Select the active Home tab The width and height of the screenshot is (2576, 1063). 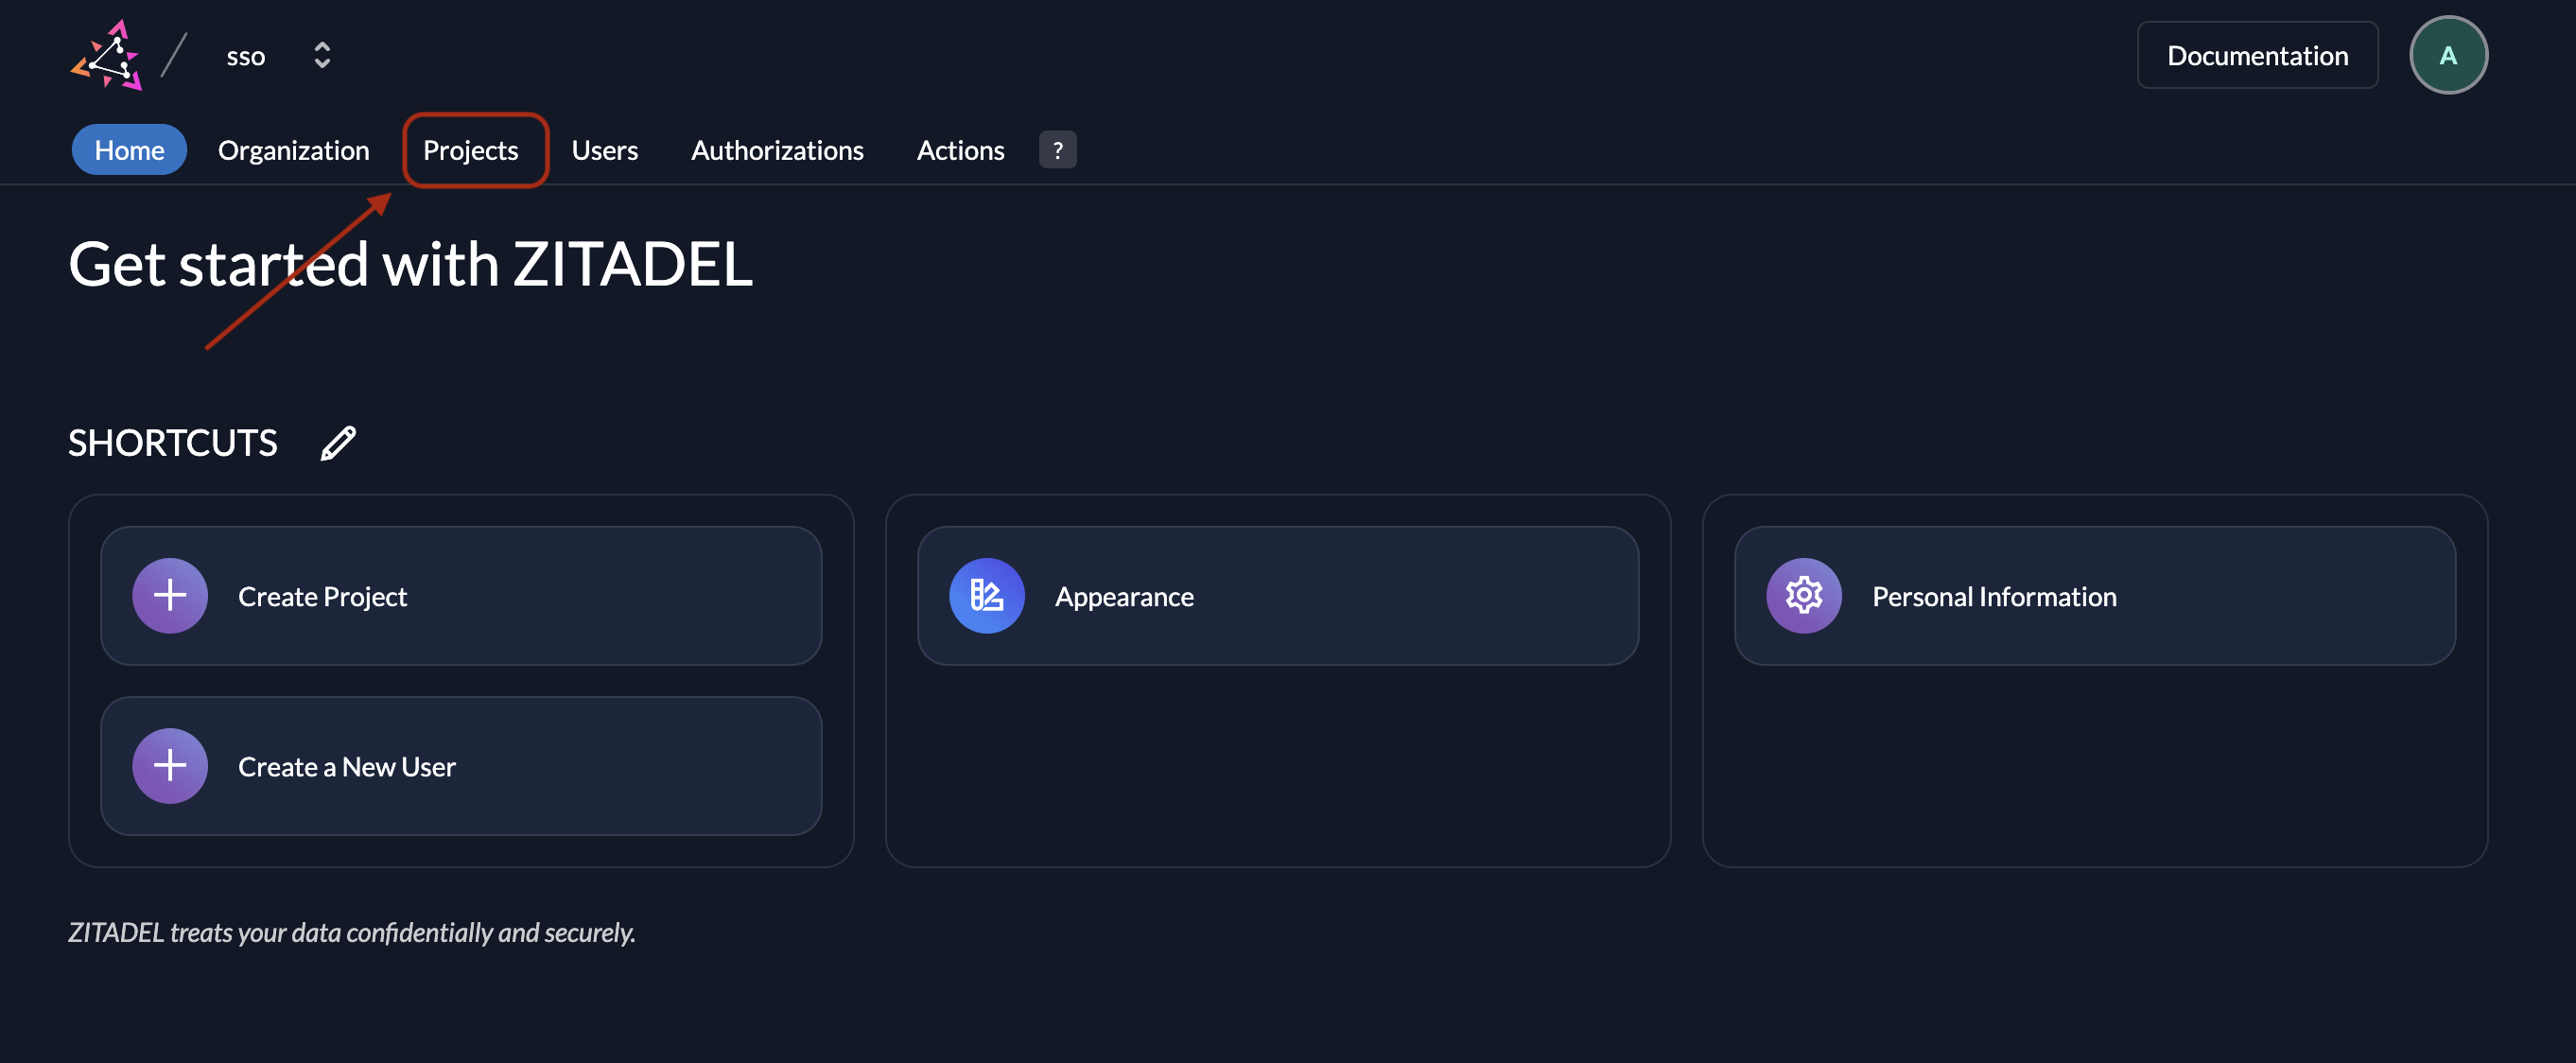129,149
